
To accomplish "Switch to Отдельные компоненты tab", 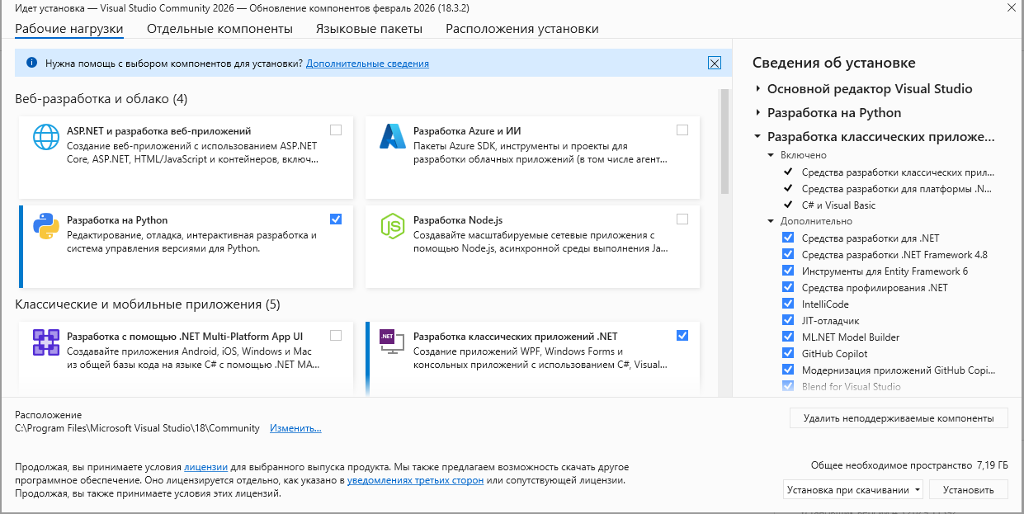I will [x=219, y=29].
